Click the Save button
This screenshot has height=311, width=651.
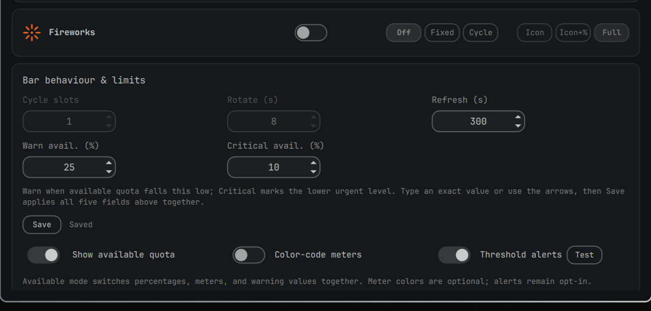pos(42,225)
